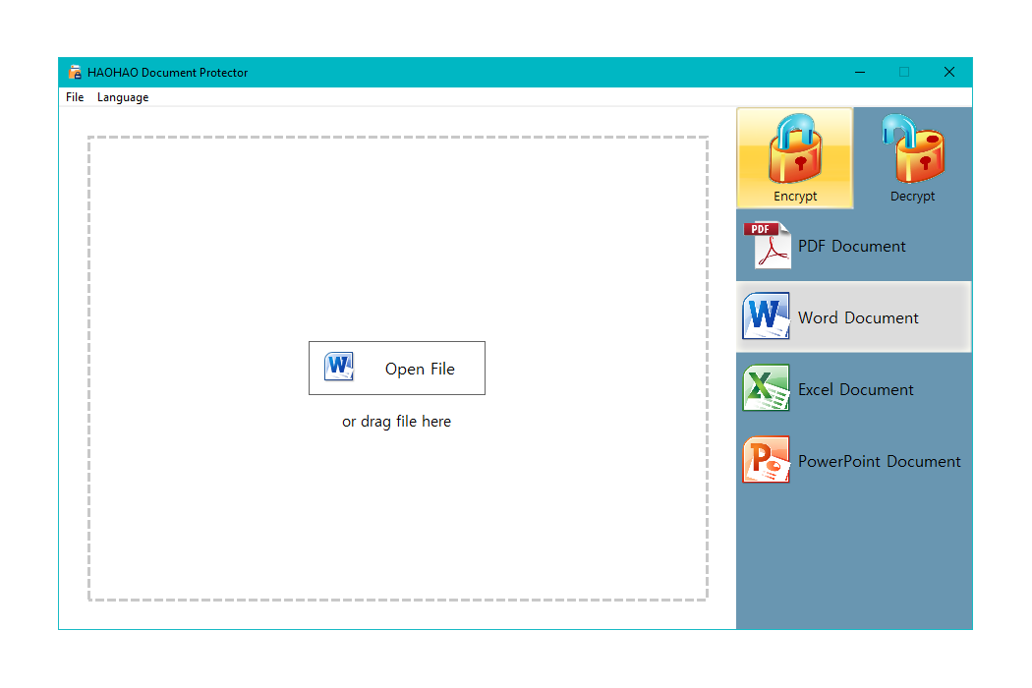Choose the PowerPoint Document label
Screen dimensions: 1032x688
tap(880, 462)
